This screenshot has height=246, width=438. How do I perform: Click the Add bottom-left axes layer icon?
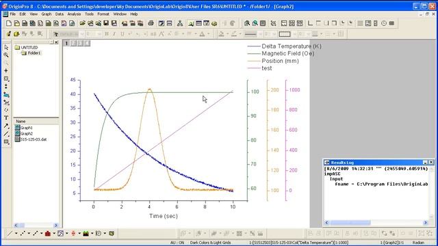(x=310, y=23)
